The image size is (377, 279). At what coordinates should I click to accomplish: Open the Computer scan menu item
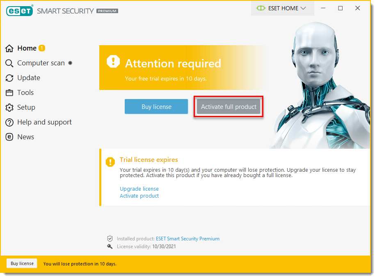pyautogui.click(x=41, y=63)
